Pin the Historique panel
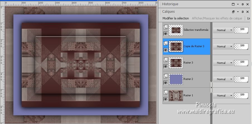252x124 pixels. pos(243,4)
